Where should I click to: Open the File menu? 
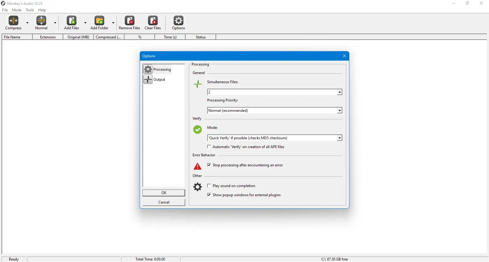[5, 10]
